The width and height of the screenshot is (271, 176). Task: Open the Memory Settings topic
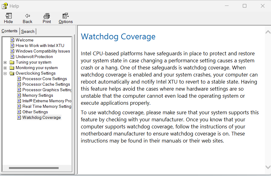38,95
